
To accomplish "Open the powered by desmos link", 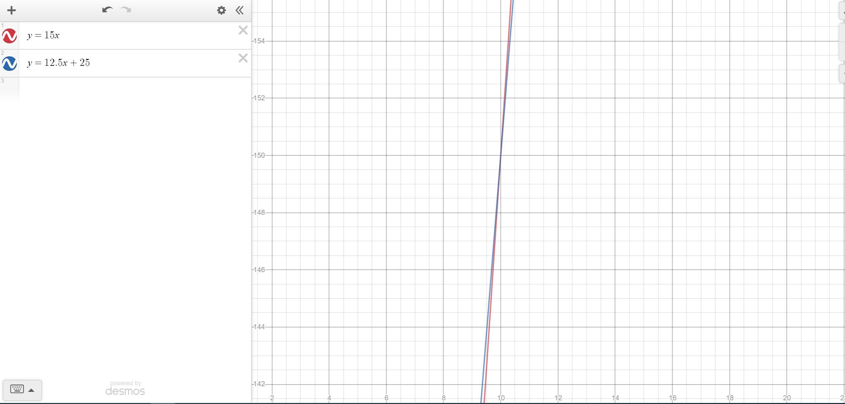I will [125, 388].
